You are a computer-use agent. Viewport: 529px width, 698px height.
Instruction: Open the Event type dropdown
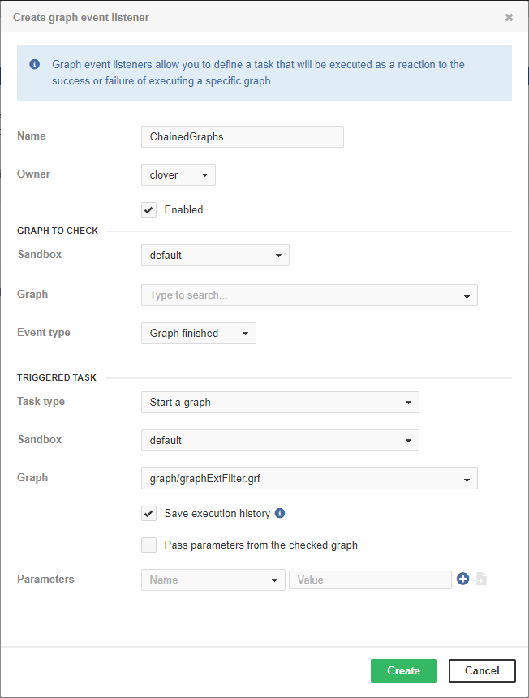point(199,334)
